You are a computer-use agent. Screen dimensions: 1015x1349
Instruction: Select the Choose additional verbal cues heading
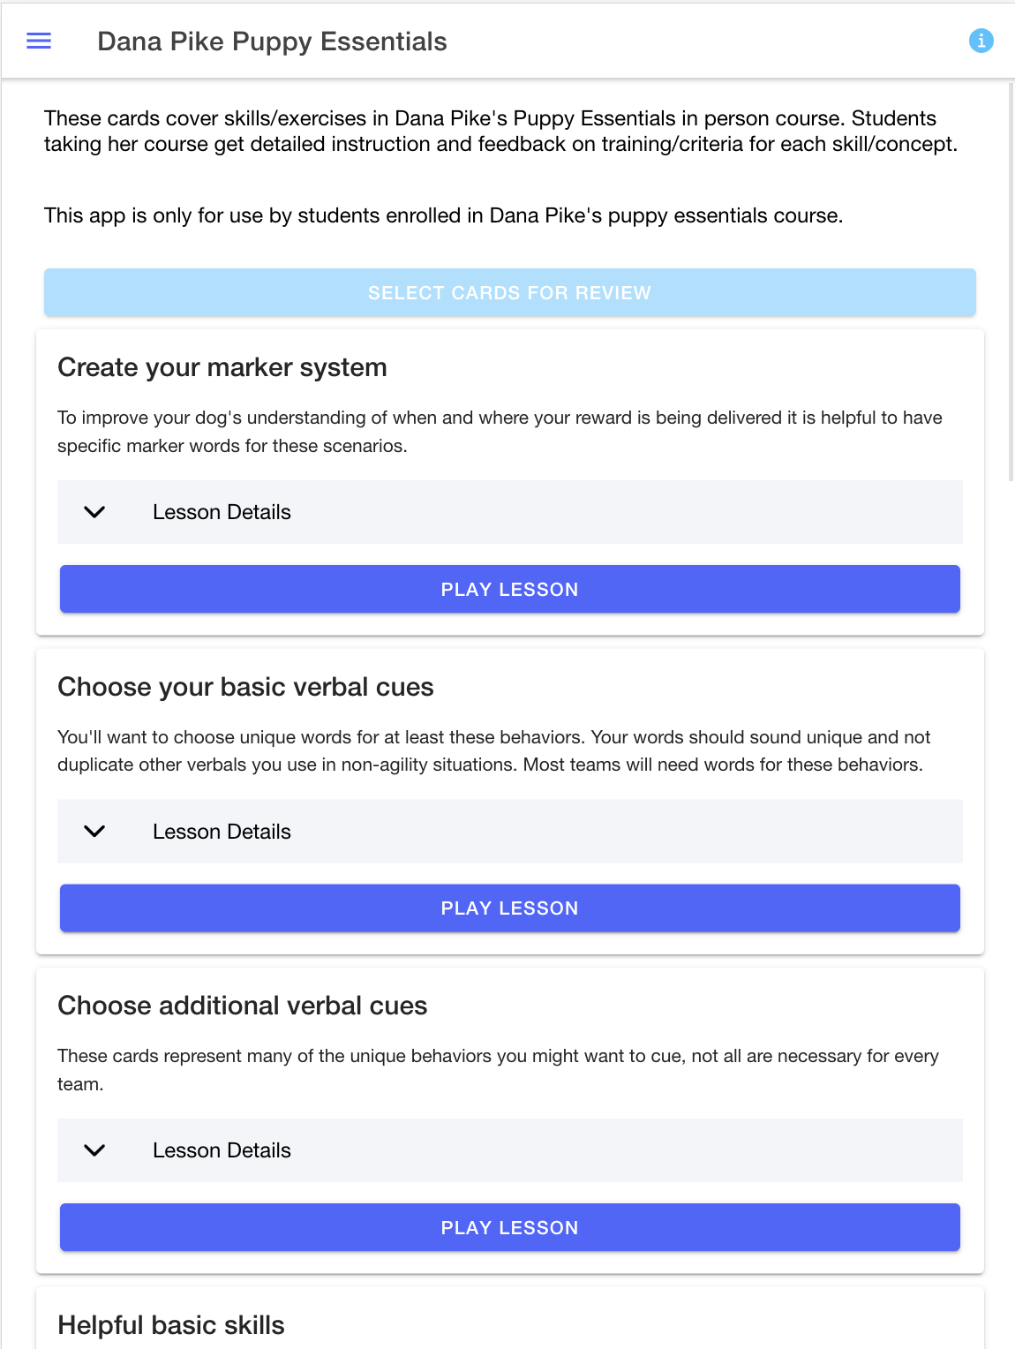242,1006
